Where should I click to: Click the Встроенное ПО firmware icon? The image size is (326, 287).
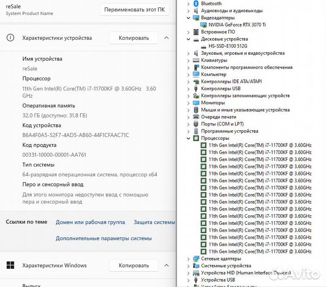click(x=196, y=32)
